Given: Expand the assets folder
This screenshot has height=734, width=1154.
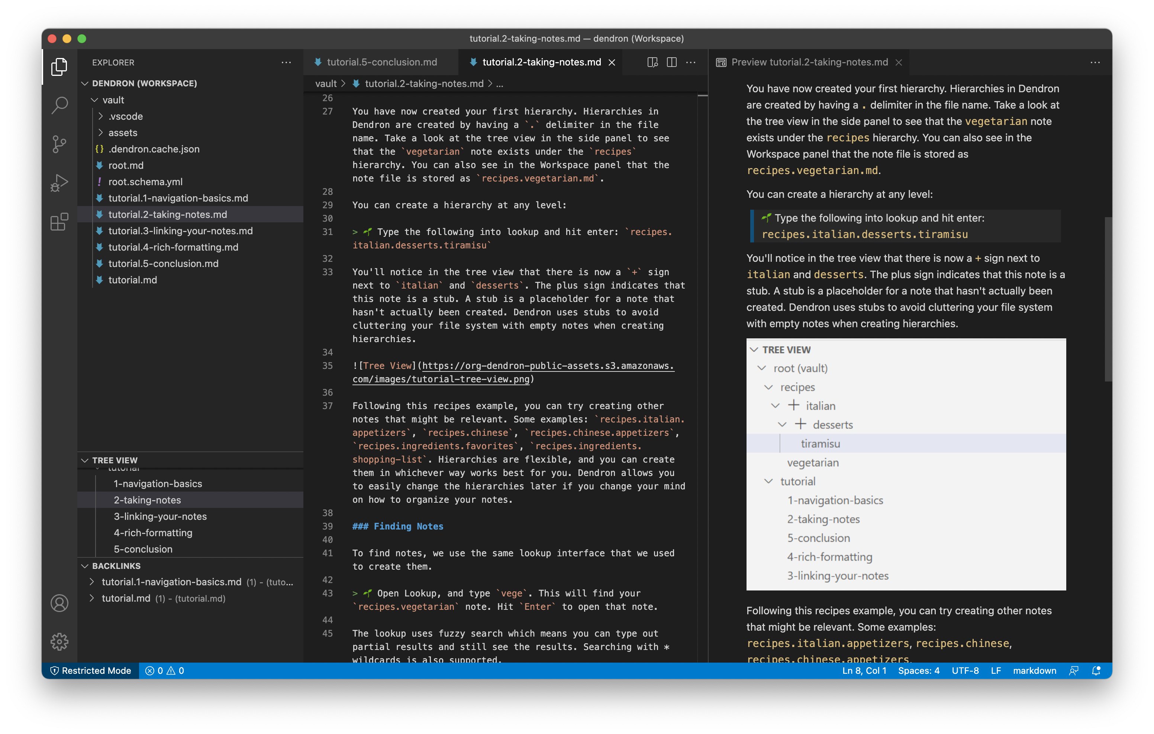Looking at the screenshot, I should pyautogui.click(x=101, y=133).
